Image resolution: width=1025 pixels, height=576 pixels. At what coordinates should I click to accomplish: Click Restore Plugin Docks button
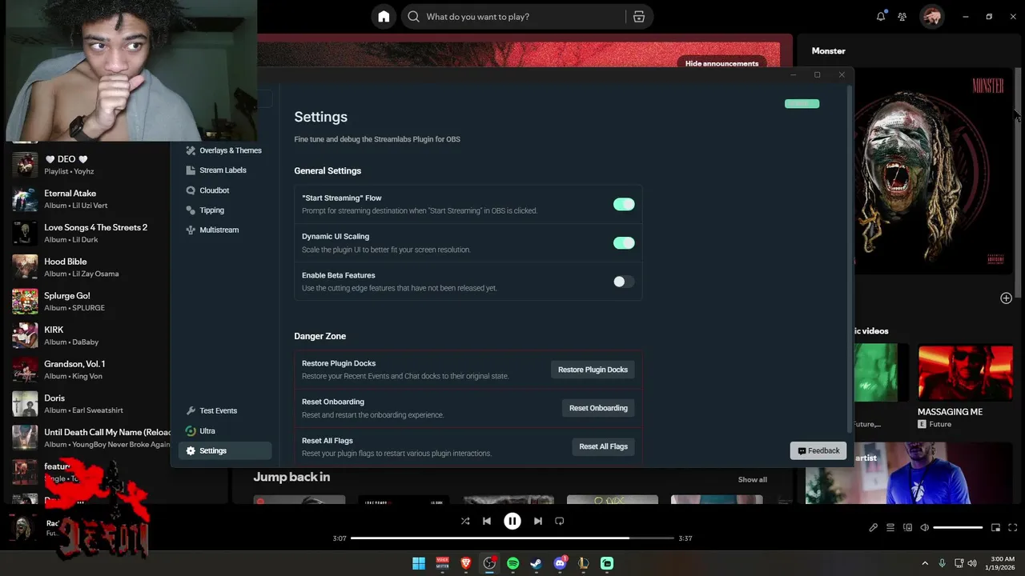click(593, 370)
